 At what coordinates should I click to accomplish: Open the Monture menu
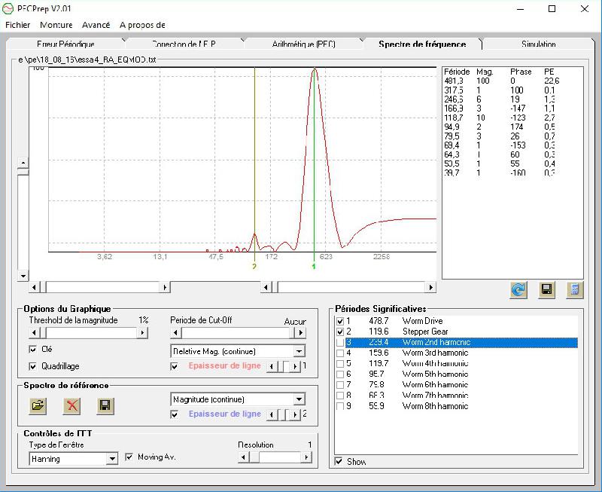(x=56, y=25)
